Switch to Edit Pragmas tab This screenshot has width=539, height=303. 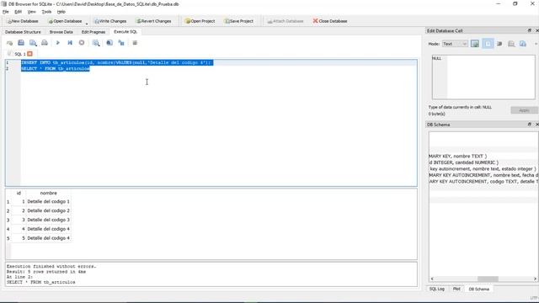93,32
